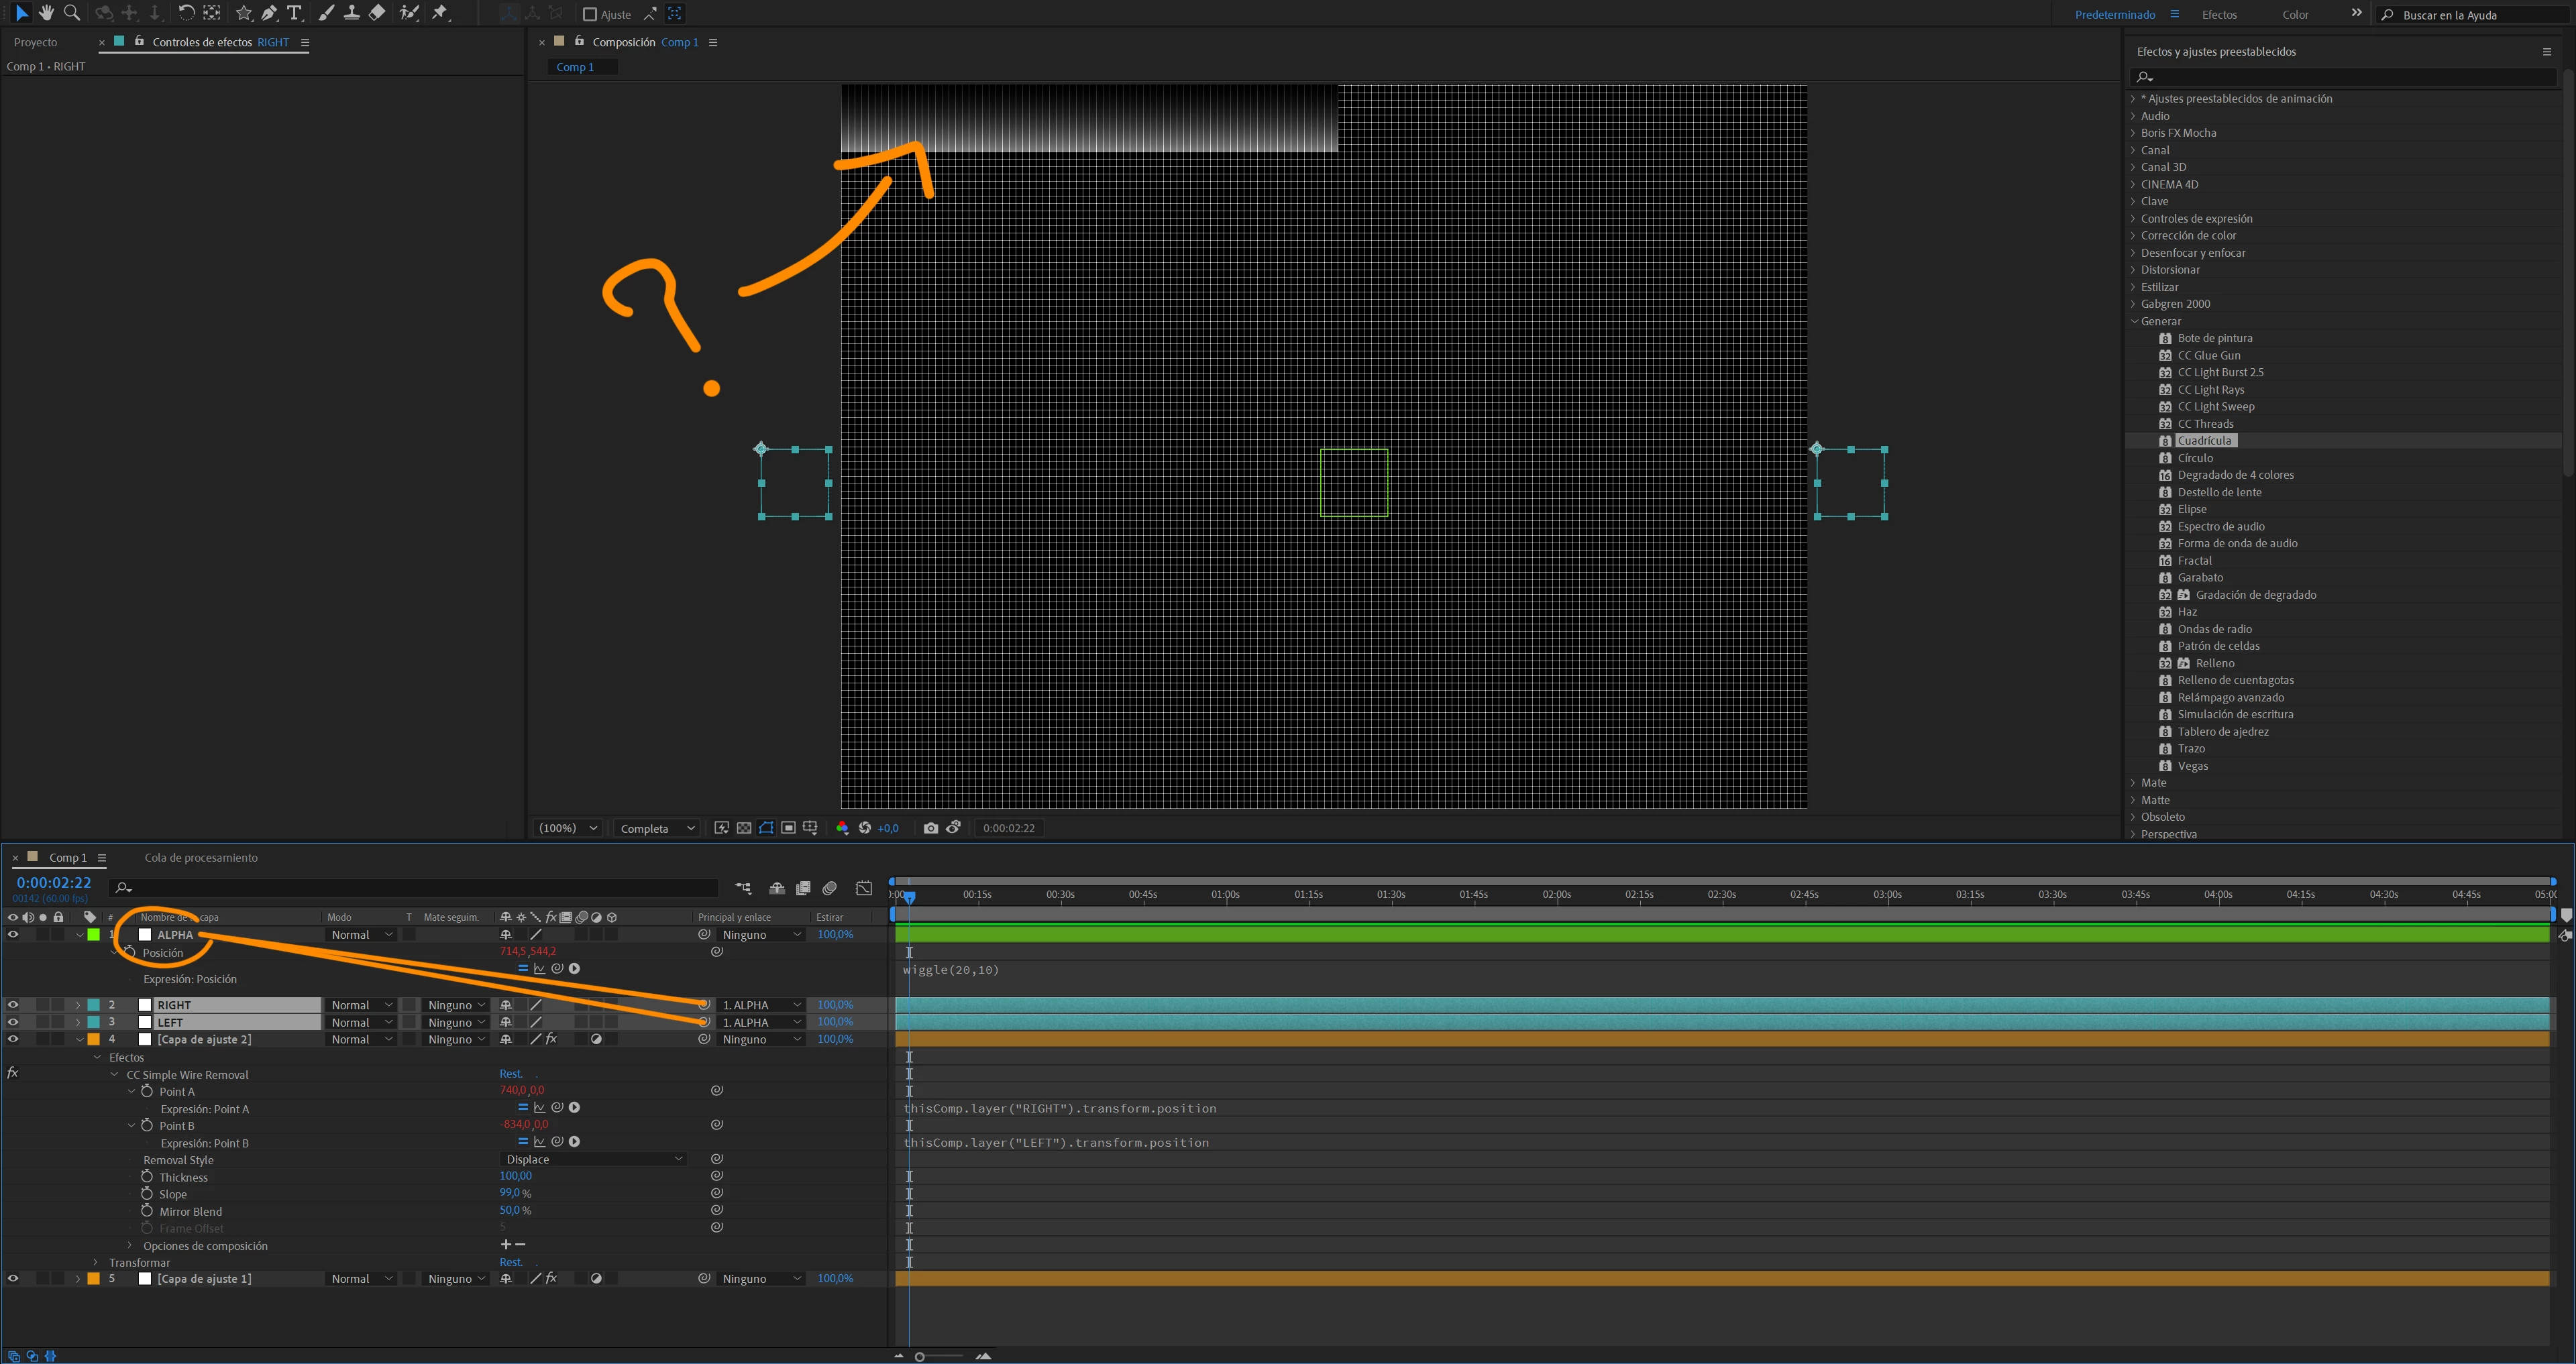Click the ALPHA layer color label
This screenshot has height=1364, width=2576.
pyautogui.click(x=93, y=934)
